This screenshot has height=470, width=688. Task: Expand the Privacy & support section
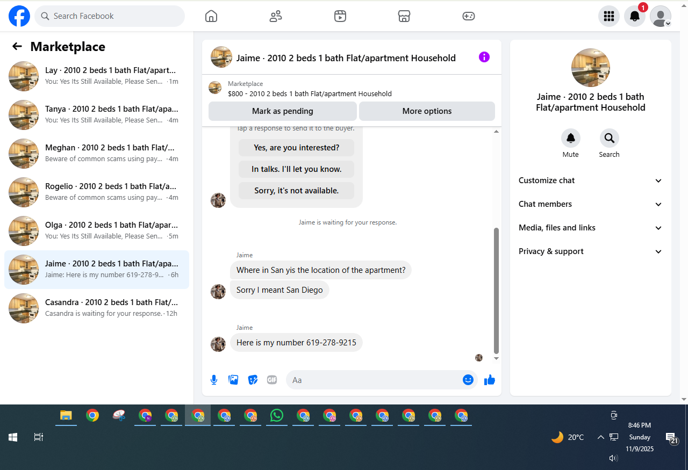pyautogui.click(x=591, y=251)
